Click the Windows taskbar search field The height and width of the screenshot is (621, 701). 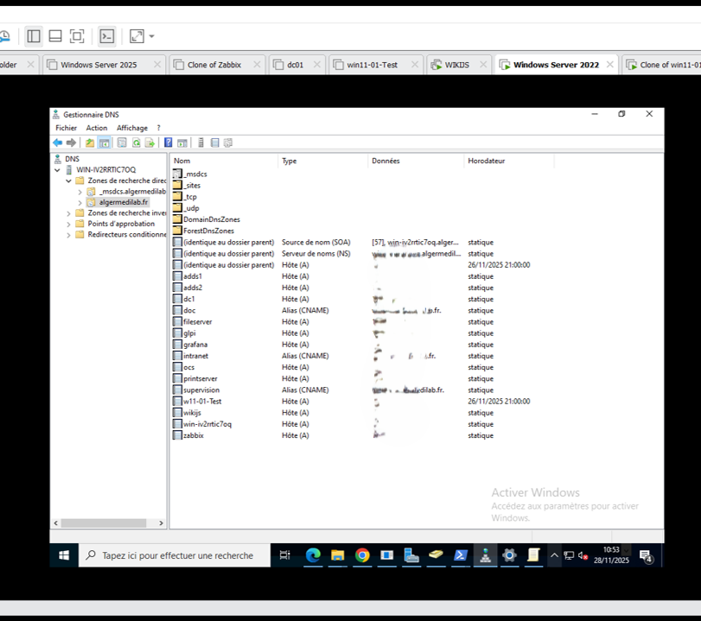(x=177, y=555)
